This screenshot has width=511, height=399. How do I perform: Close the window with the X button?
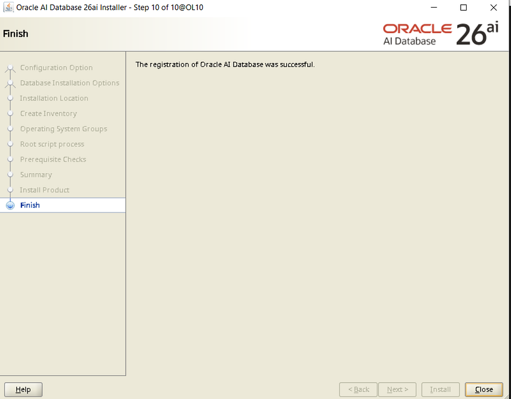tap(493, 8)
